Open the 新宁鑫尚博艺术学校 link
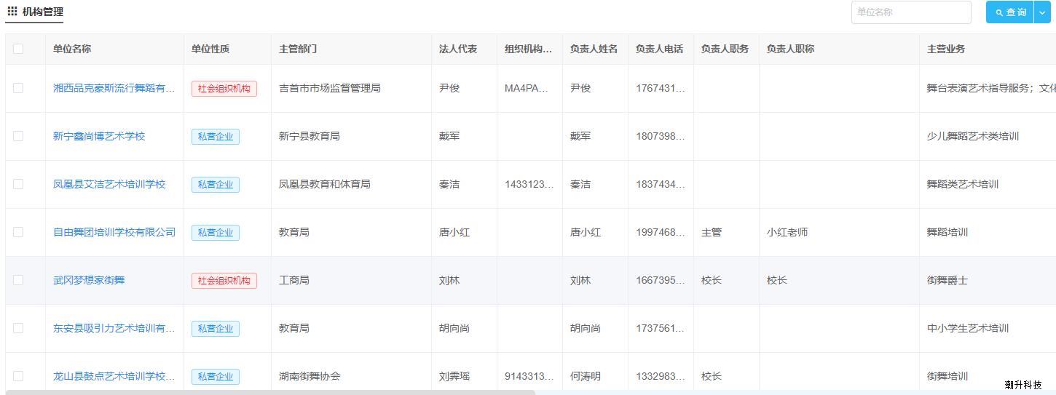The width and height of the screenshot is (1056, 395). coord(99,136)
